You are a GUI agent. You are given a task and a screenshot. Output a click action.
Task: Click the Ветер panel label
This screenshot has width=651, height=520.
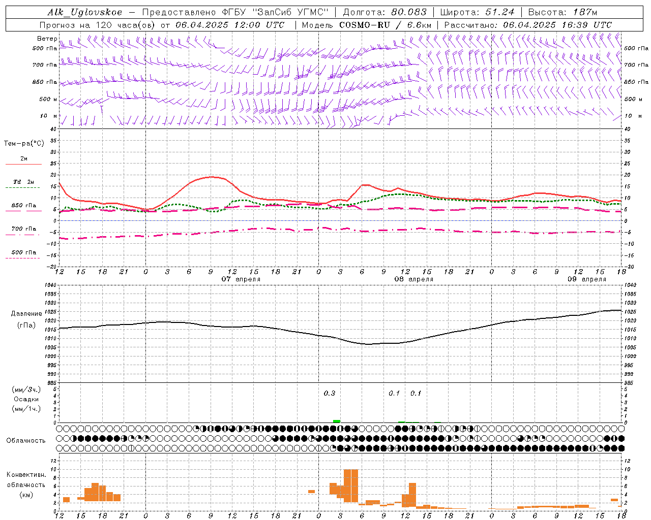click(47, 39)
